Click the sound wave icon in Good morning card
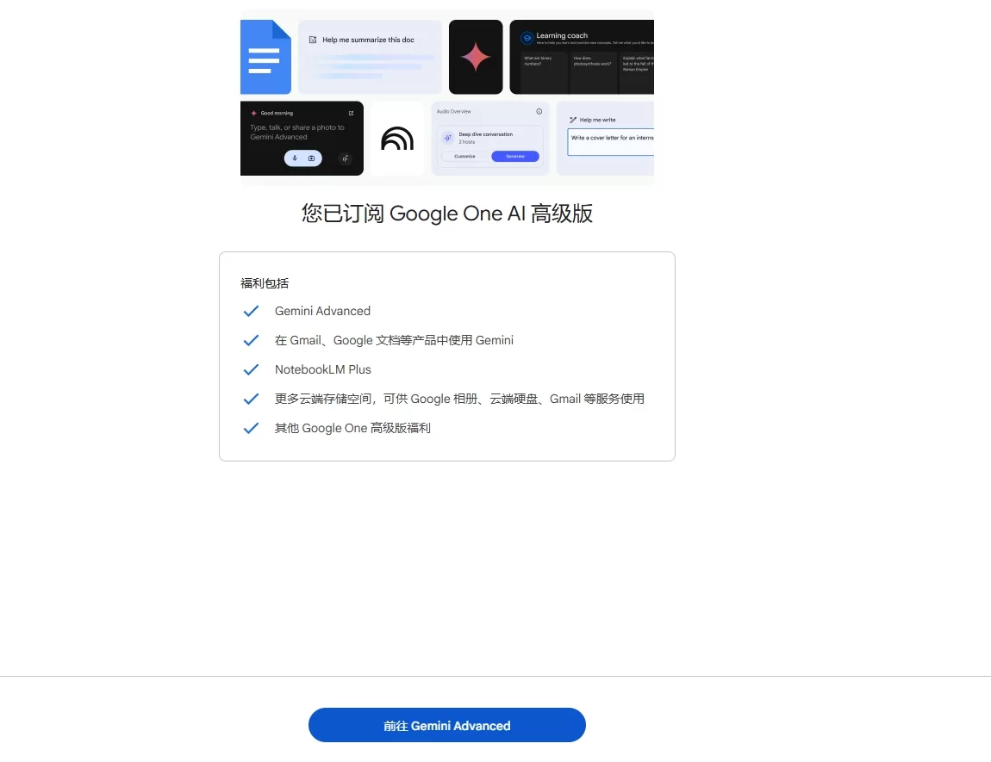Image resolution: width=991 pixels, height=762 pixels. (345, 158)
